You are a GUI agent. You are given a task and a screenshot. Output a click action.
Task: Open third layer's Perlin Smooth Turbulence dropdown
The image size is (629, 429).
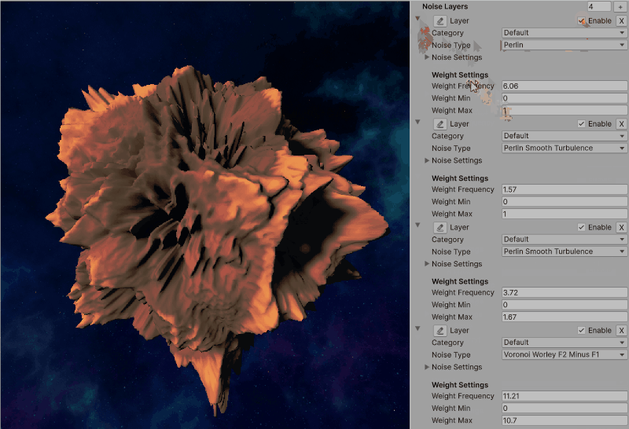(x=564, y=251)
